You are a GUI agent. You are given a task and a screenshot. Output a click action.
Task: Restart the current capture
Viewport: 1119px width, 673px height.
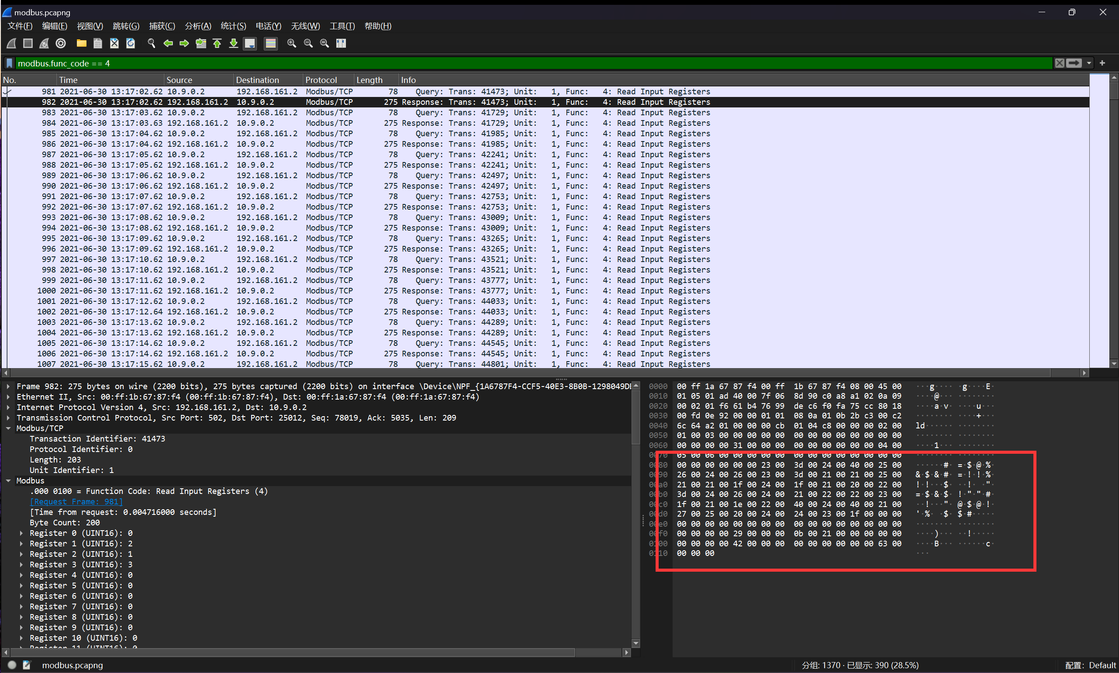click(x=45, y=44)
